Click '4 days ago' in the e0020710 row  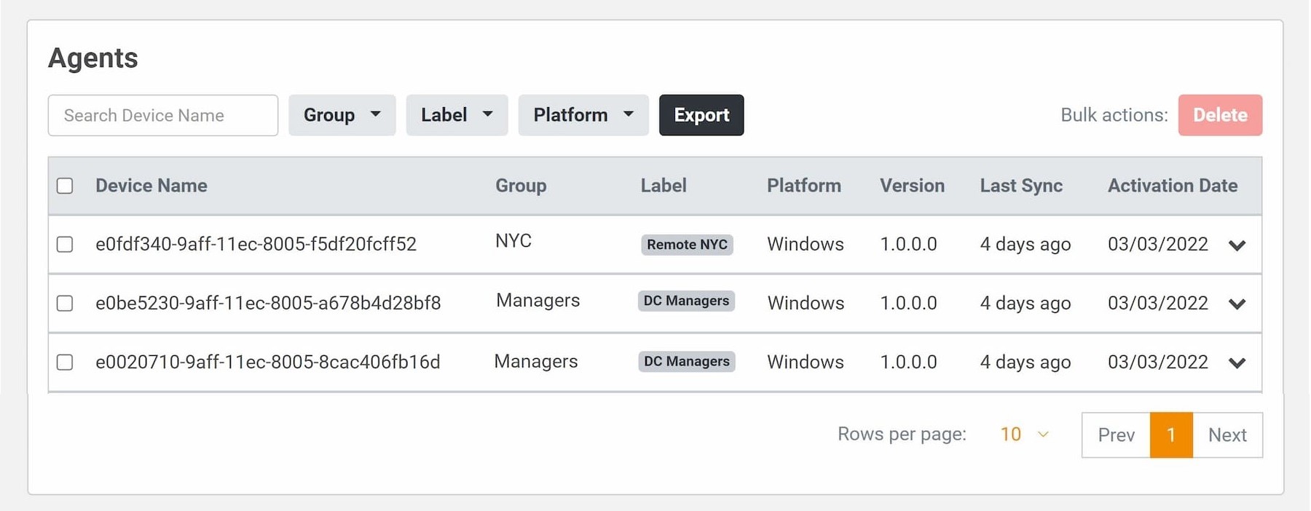[1025, 362]
